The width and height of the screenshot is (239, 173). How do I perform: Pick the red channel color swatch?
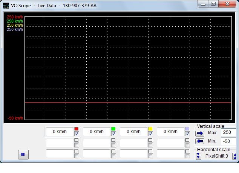pyautogui.click(x=77, y=129)
